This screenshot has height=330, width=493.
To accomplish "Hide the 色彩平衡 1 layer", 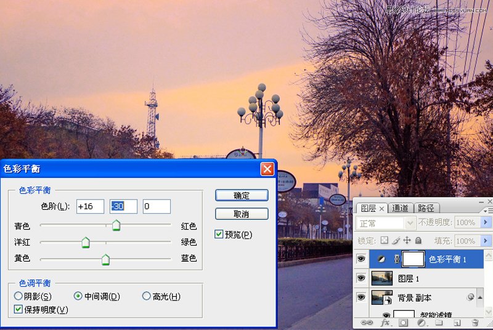I will [x=361, y=259].
